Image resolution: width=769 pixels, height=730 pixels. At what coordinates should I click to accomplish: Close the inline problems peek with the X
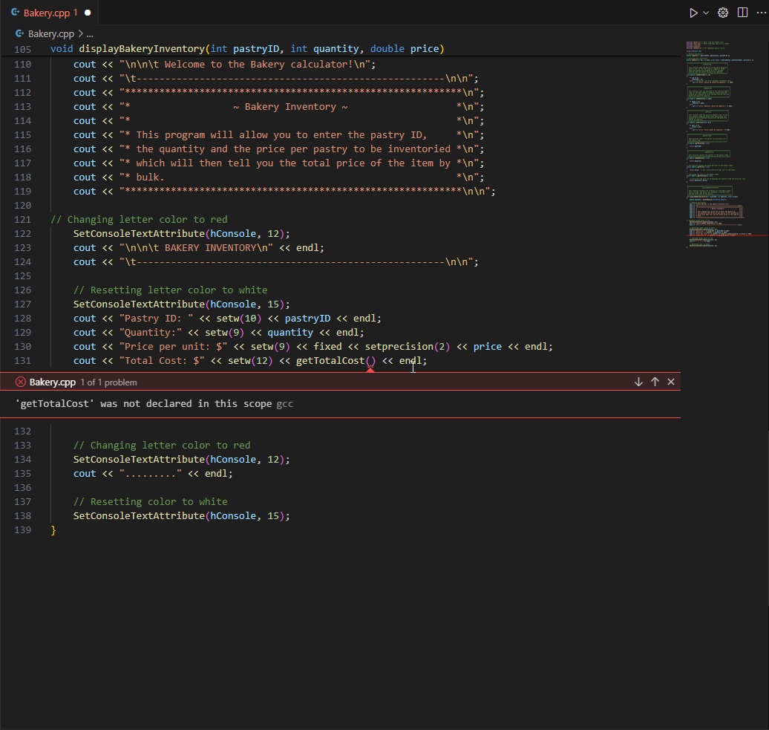click(671, 382)
